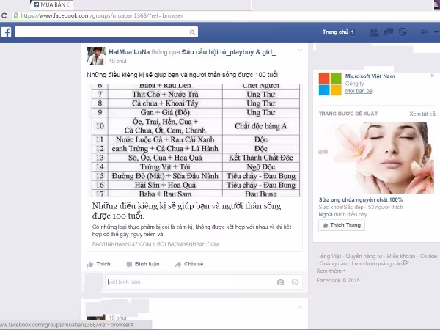The width and height of the screenshot is (440, 330).
Task: Open messages icon in top bar
Action: click(x=389, y=32)
